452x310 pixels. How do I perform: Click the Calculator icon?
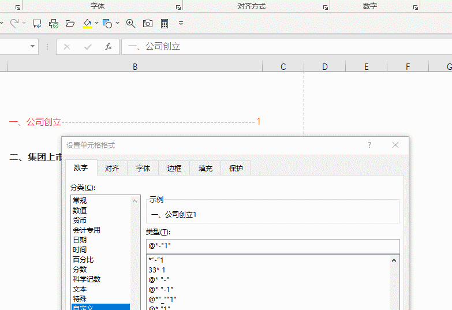click(x=165, y=23)
